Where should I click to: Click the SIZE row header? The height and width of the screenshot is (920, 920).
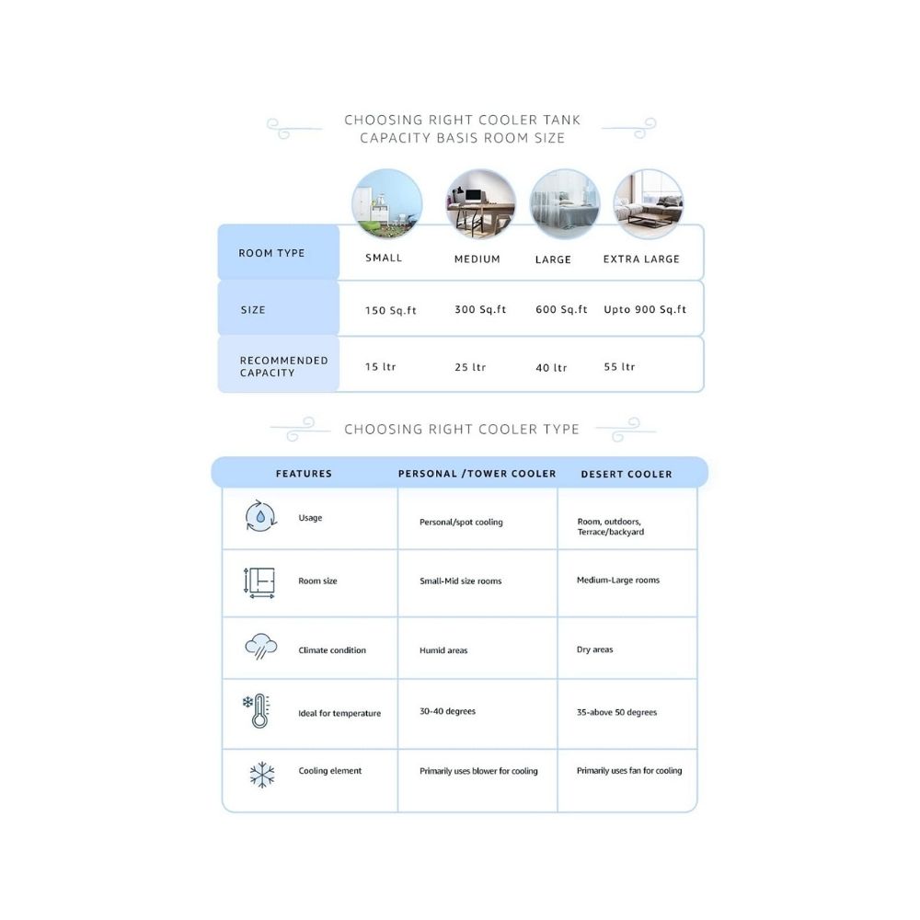click(278, 308)
